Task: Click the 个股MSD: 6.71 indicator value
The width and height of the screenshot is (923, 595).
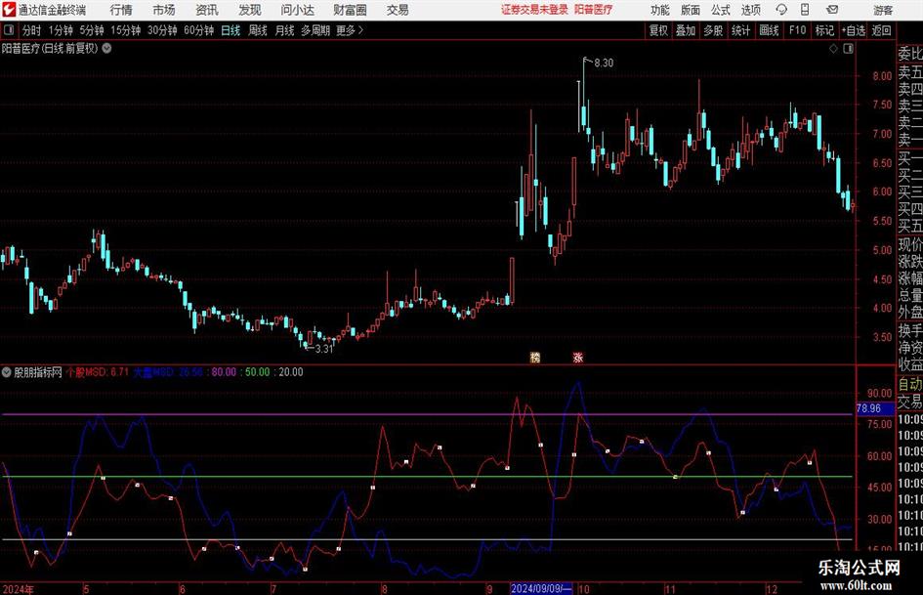Action: coord(97,372)
